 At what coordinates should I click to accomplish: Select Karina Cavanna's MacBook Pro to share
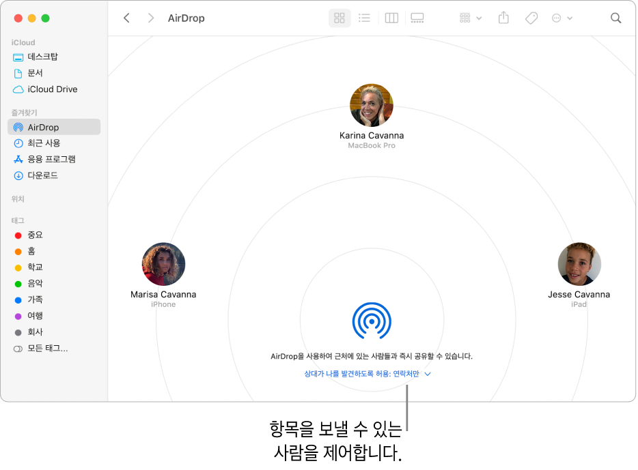pyautogui.click(x=372, y=106)
